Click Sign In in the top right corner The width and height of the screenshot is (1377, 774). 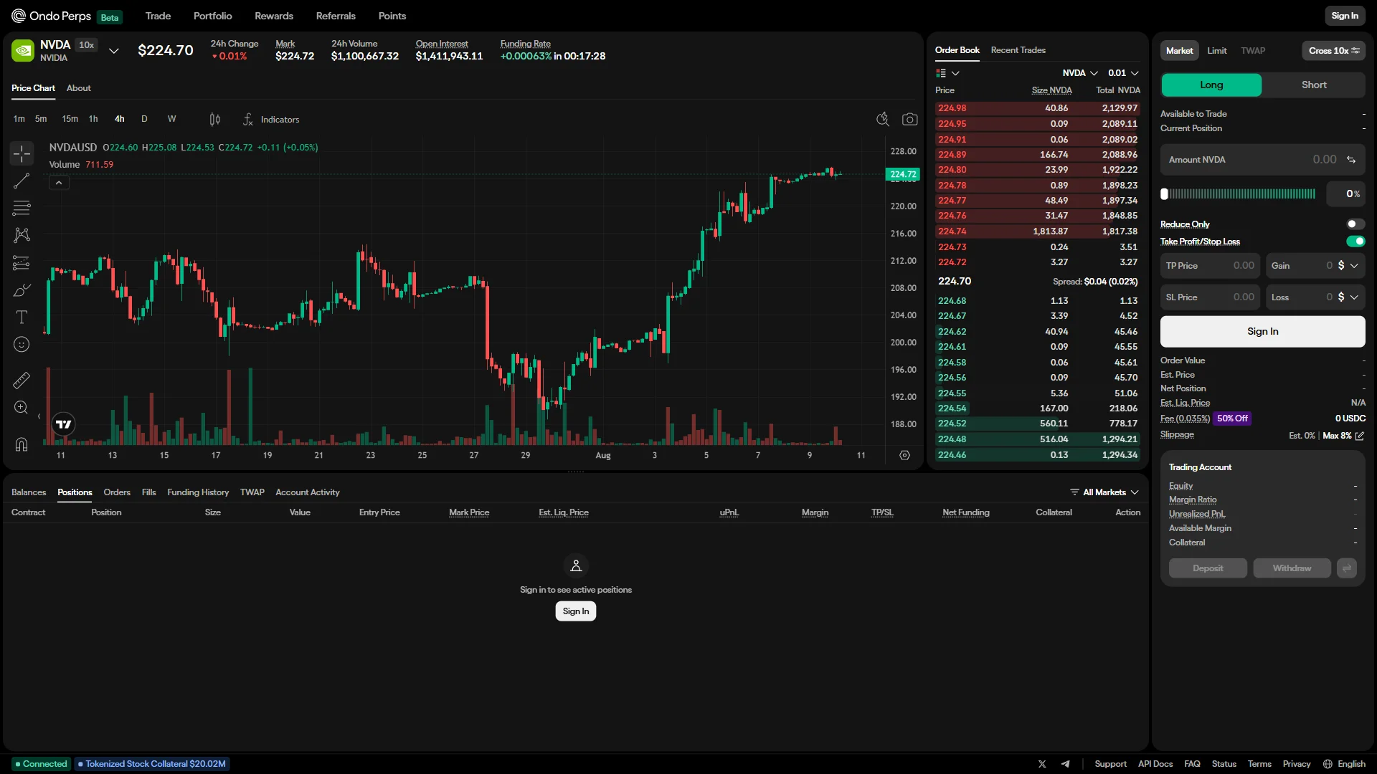pyautogui.click(x=1345, y=16)
